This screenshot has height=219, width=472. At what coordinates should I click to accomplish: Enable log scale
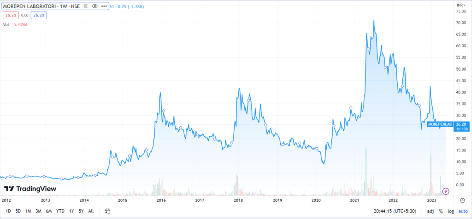(450, 211)
